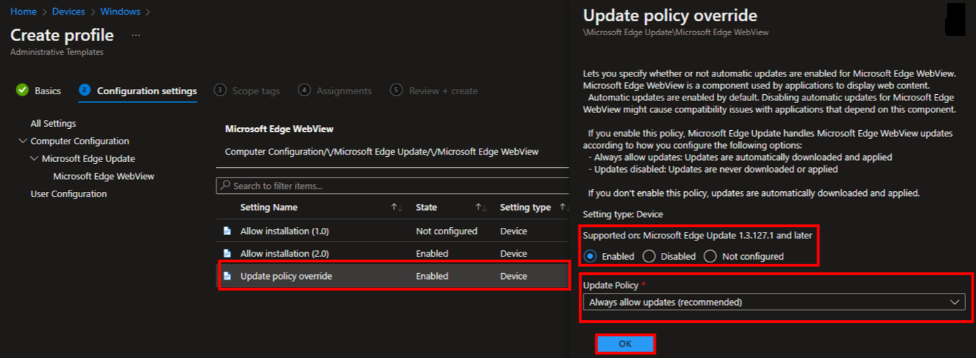This screenshot has width=976, height=358.
Task: Click the search magnifier icon in filter box
Action: tap(226, 186)
